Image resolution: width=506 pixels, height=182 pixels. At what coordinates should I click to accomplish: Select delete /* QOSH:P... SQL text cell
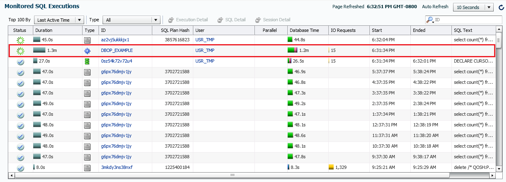474,167
